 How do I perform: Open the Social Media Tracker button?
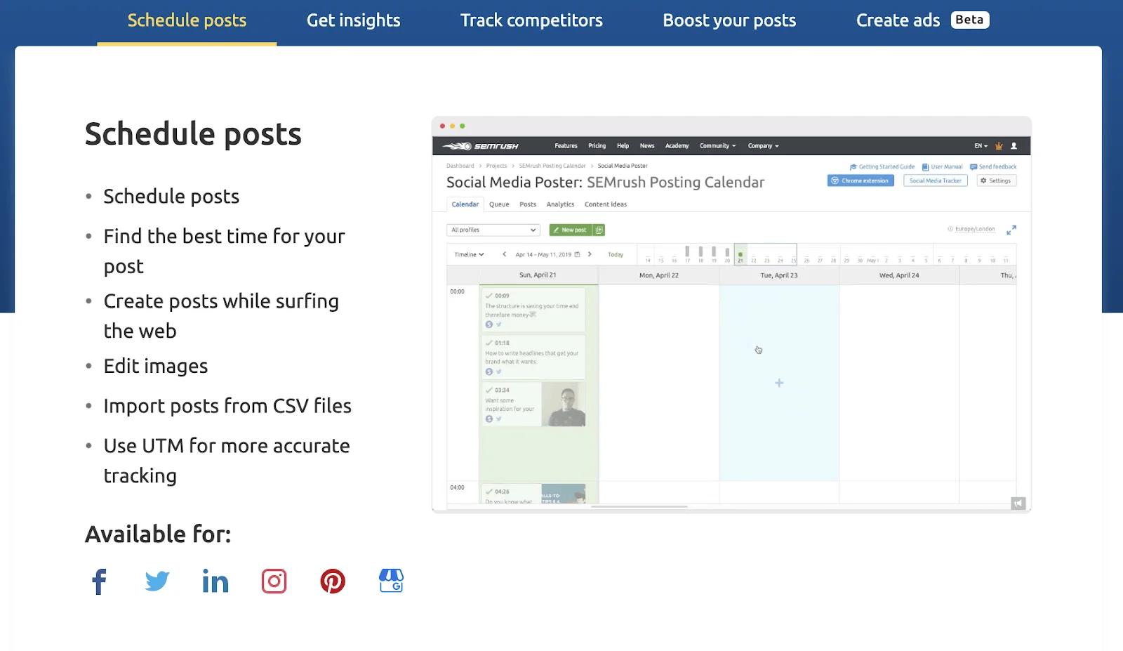coord(935,181)
